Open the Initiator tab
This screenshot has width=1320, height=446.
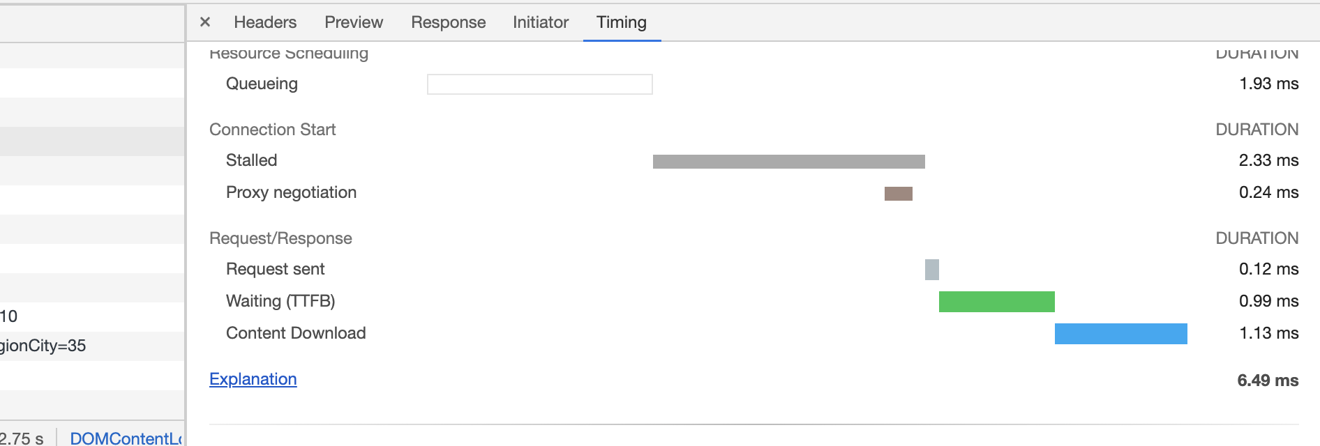(x=541, y=22)
